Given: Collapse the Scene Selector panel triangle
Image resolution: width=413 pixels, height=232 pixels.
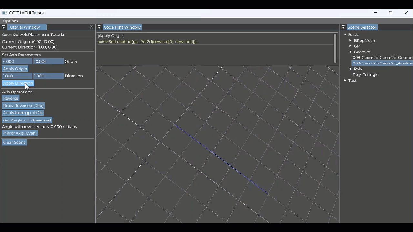Looking at the screenshot, I should tap(343, 27).
